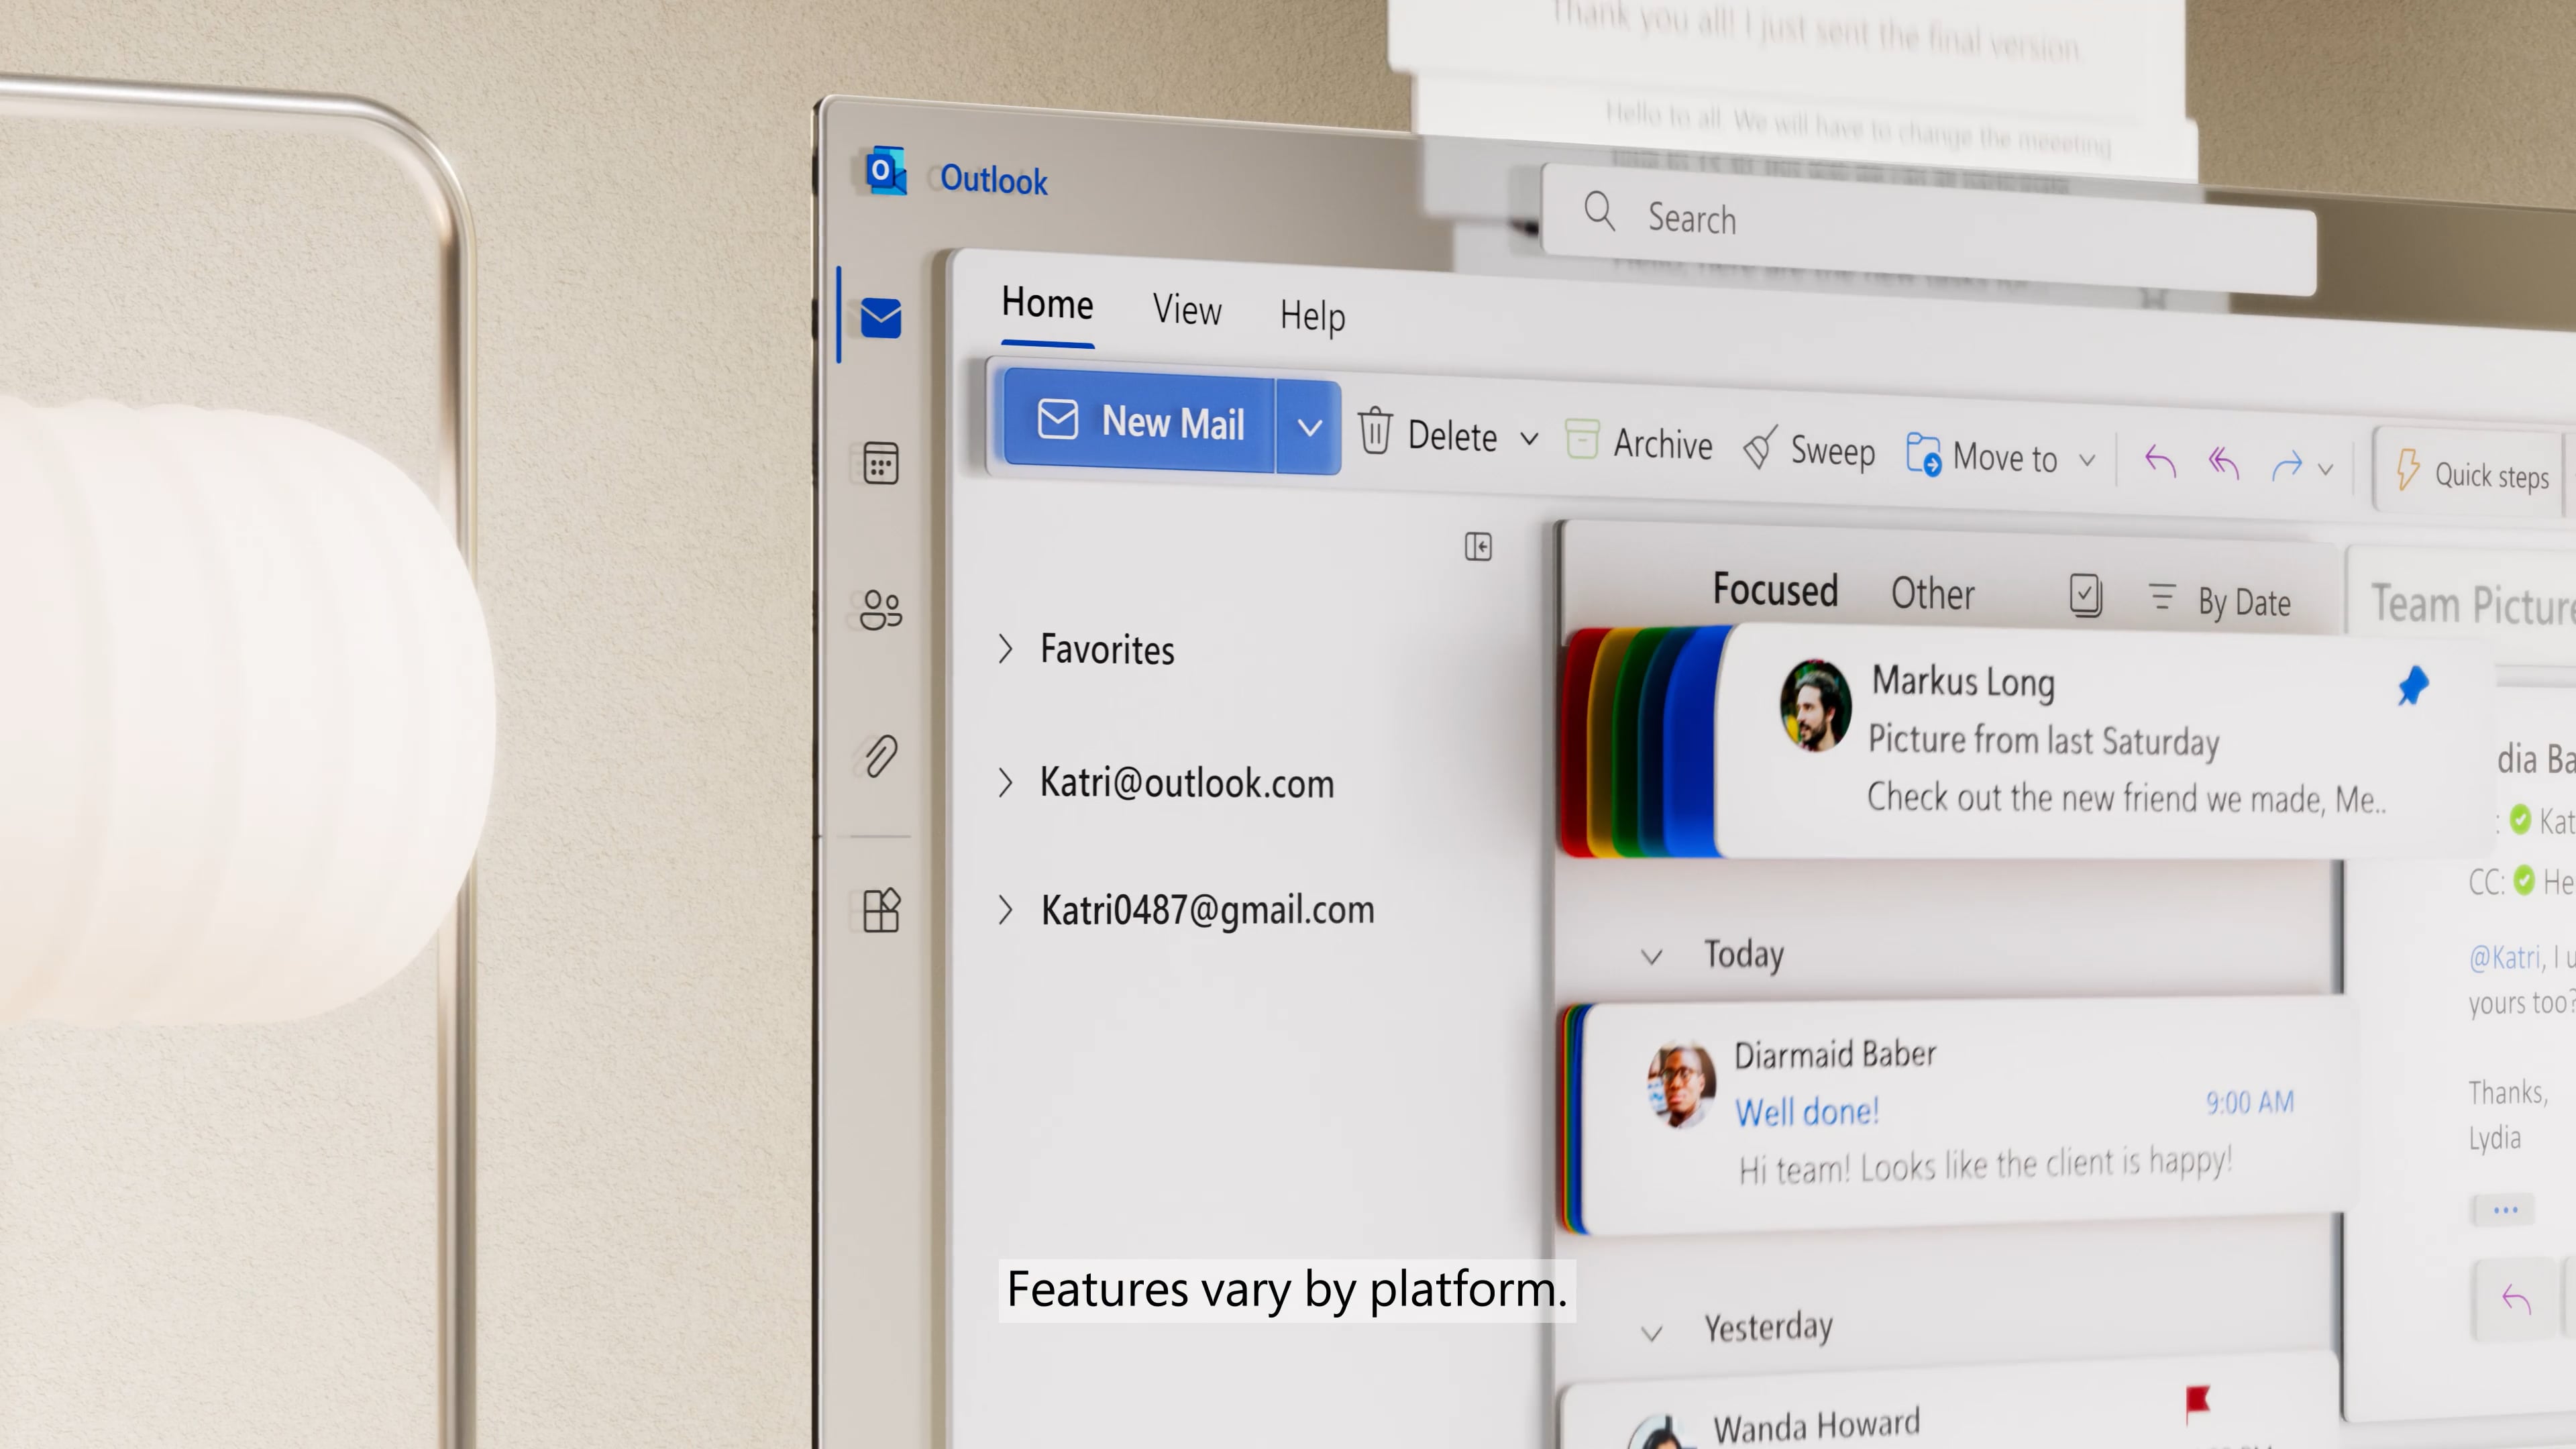Open the New Mail dropdown arrow
The height and width of the screenshot is (1449, 2576).
1309,428
